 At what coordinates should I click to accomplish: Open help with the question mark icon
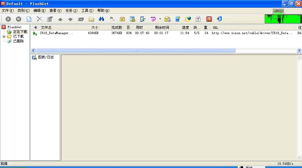point(198,19)
